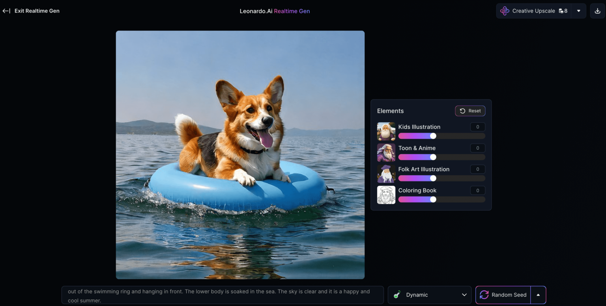Click the Toon & Anime slider handle
606x306 pixels.
coord(433,157)
